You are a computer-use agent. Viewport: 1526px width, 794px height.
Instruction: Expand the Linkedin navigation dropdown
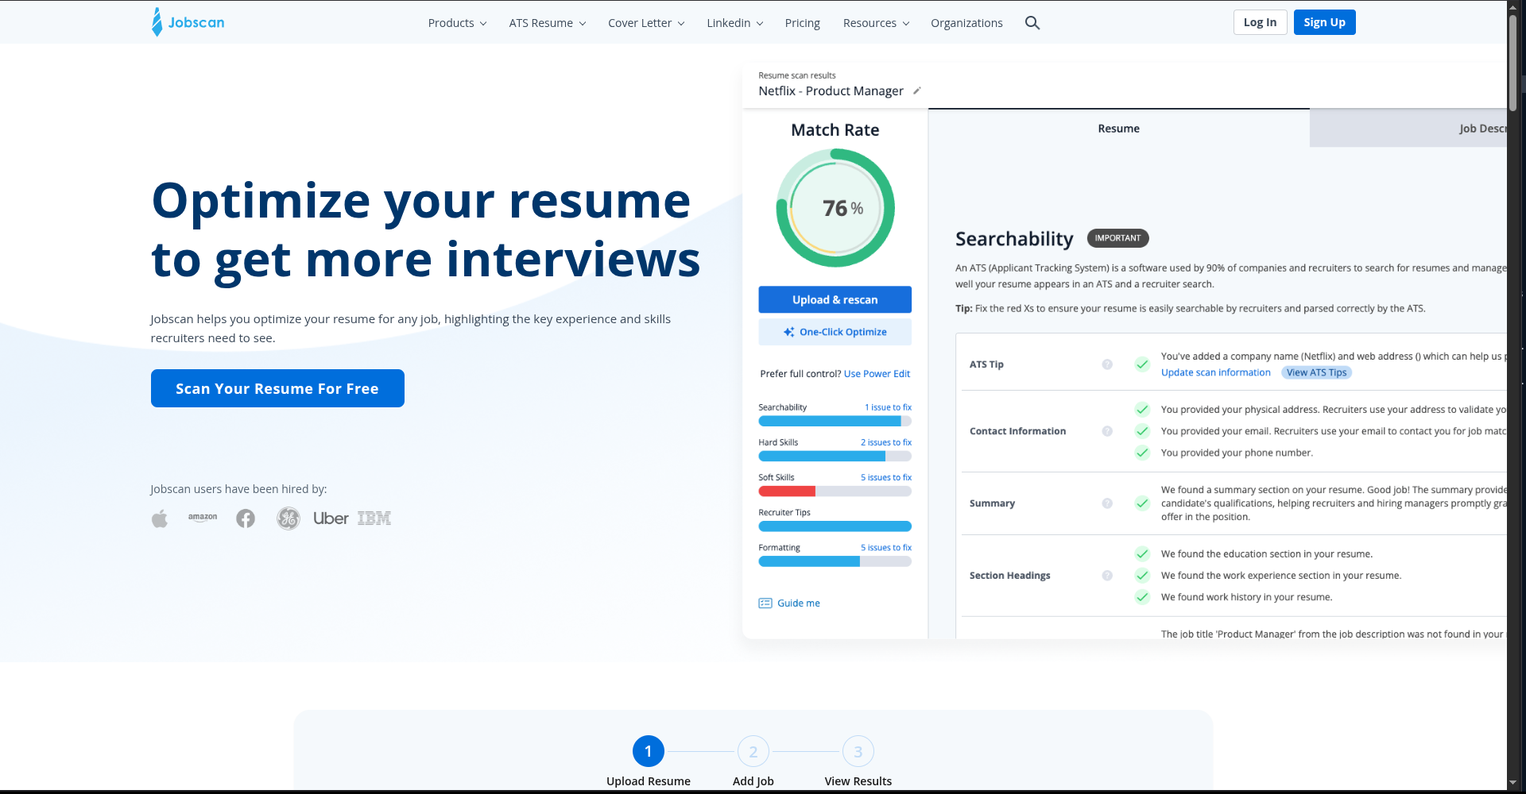(x=734, y=22)
